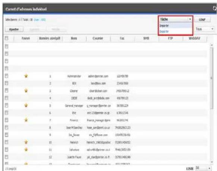The image size is (217, 171).
Task: Check the box for the Administrator row
Action: click(6, 76)
